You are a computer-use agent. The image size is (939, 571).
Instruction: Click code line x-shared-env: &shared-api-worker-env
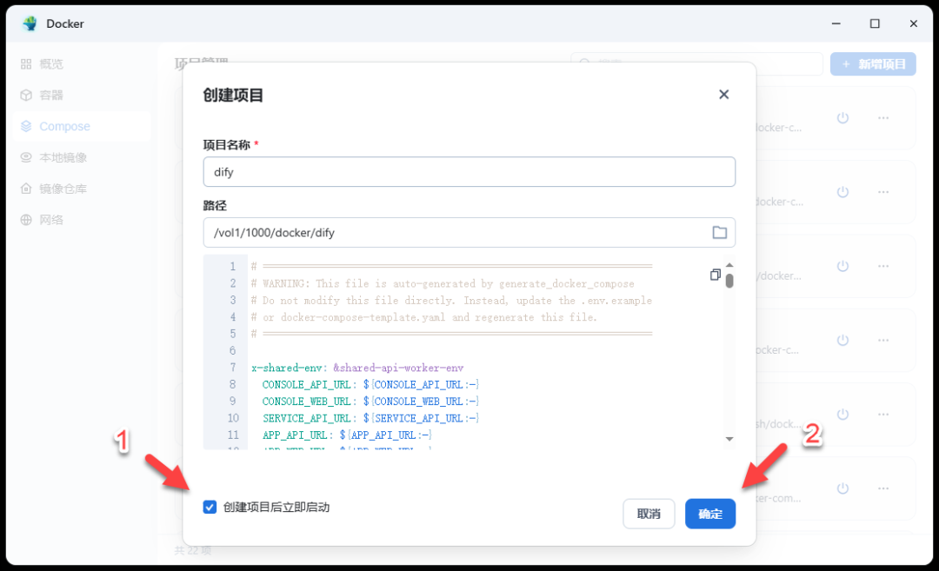[357, 368]
